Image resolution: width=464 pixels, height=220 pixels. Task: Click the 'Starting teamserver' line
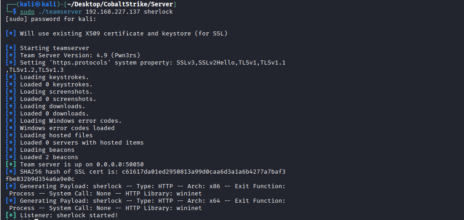55,48
